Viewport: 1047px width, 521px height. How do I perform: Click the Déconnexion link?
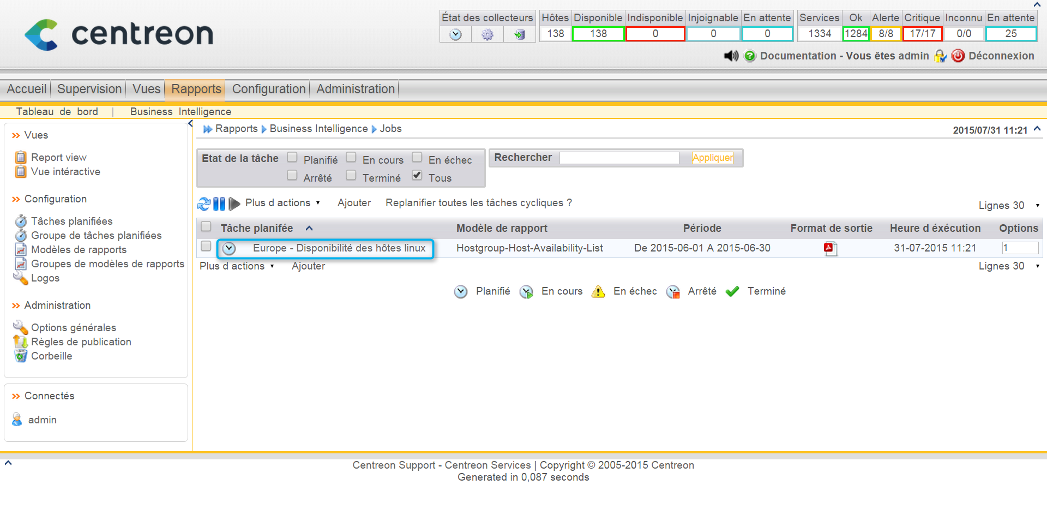coord(1001,56)
